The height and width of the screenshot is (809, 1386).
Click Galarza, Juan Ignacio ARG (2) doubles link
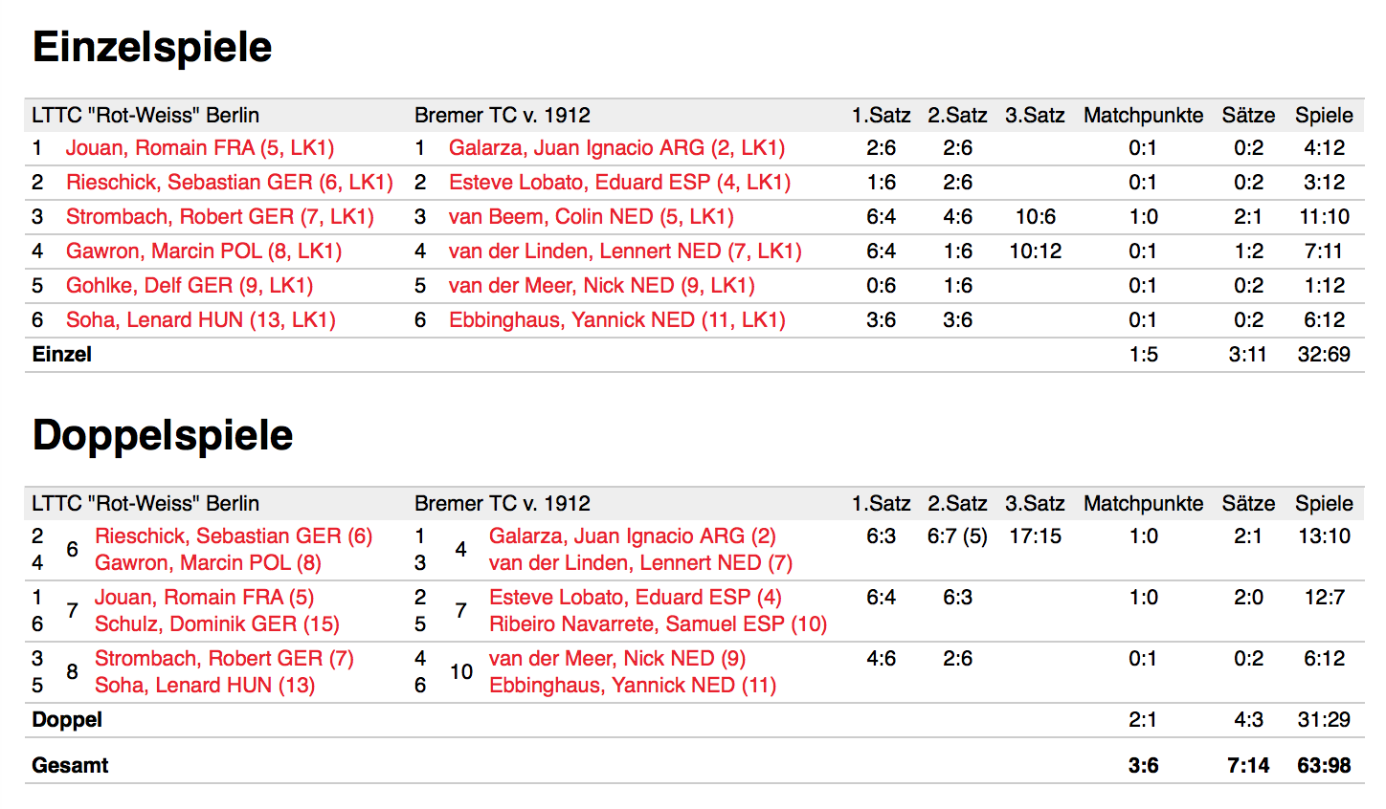click(632, 536)
